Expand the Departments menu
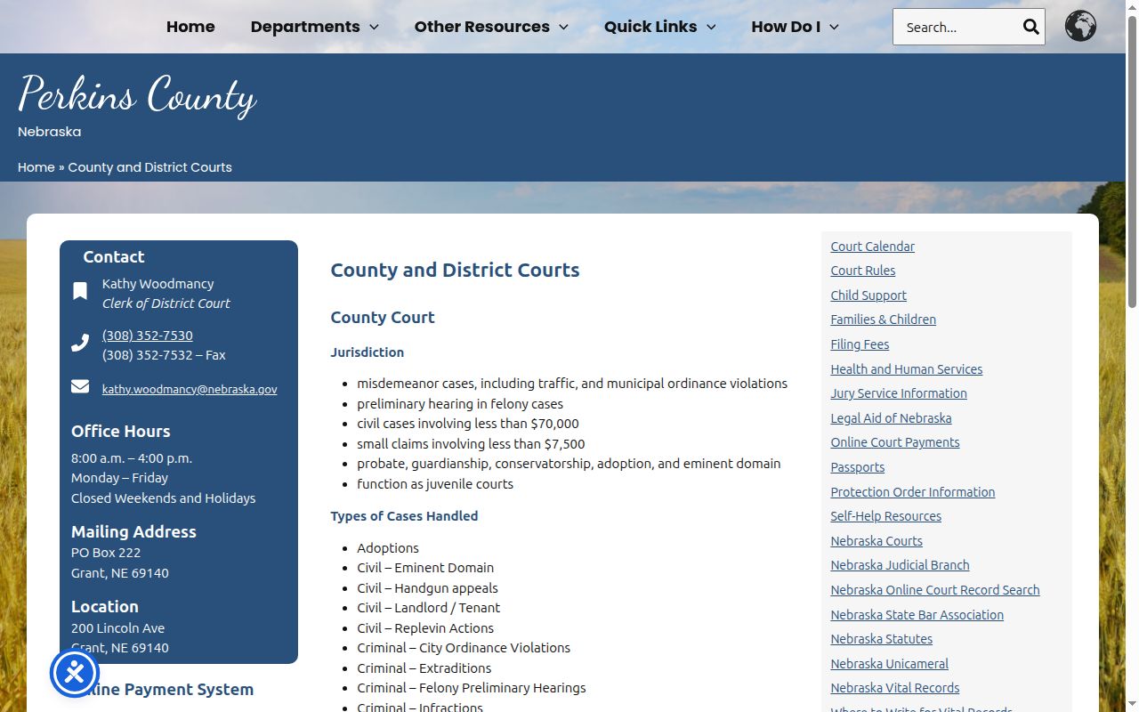 point(315,27)
